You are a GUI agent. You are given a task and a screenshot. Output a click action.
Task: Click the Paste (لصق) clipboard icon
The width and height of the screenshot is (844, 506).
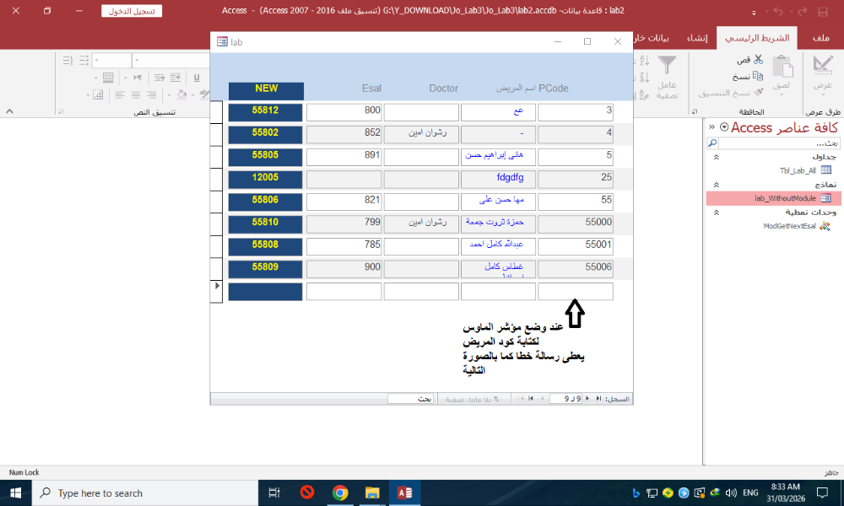[782, 70]
